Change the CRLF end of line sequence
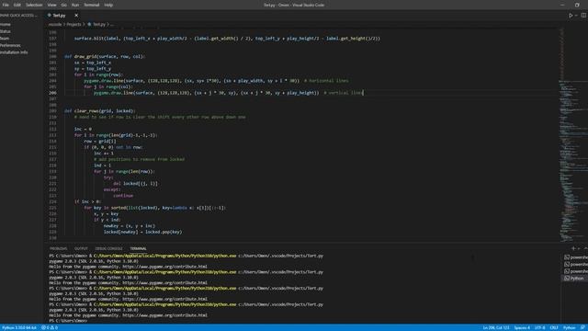This screenshot has height=331, width=588. tap(554, 327)
